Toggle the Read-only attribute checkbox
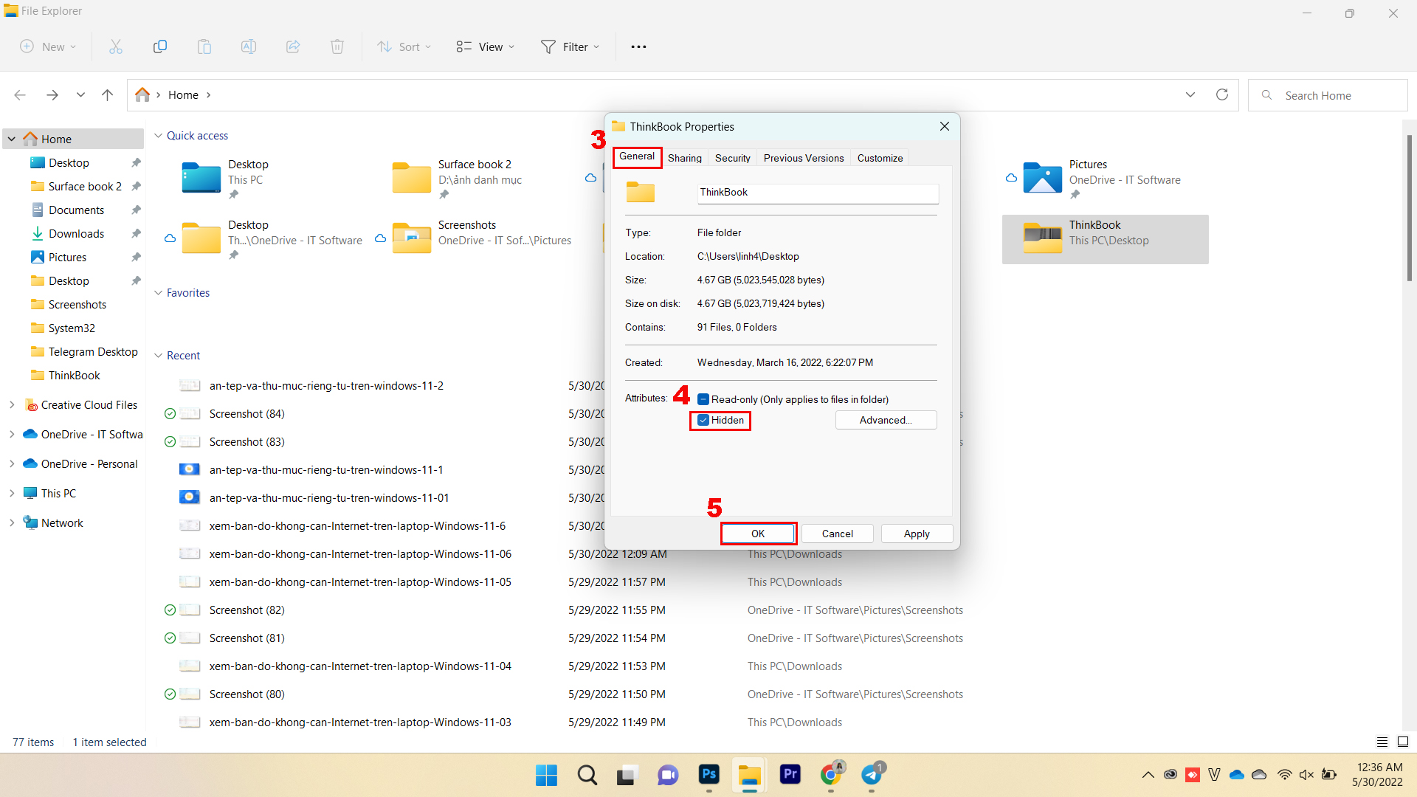Viewport: 1417px width, 797px height. click(x=703, y=399)
